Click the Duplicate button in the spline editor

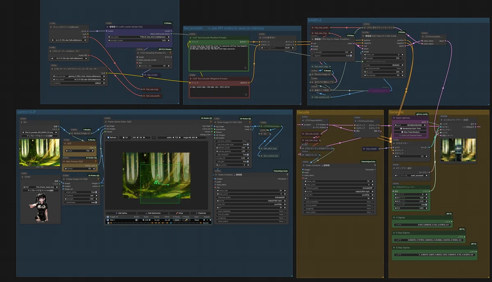click(x=201, y=213)
